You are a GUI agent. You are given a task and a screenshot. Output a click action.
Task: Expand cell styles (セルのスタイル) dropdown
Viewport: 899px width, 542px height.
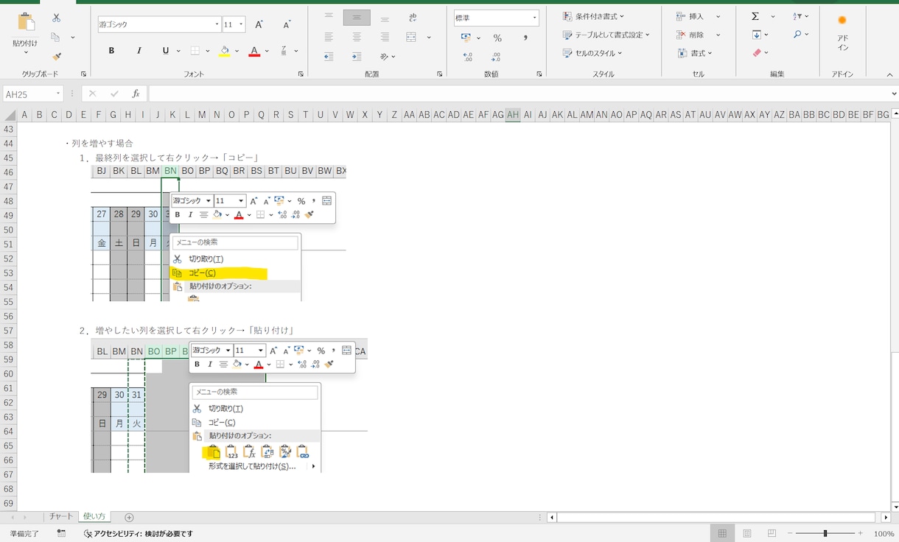(592, 53)
